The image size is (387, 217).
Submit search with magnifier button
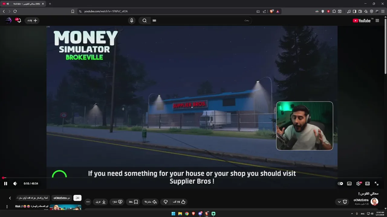click(x=145, y=20)
